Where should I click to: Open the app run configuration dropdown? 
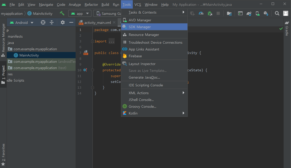(x=80, y=14)
